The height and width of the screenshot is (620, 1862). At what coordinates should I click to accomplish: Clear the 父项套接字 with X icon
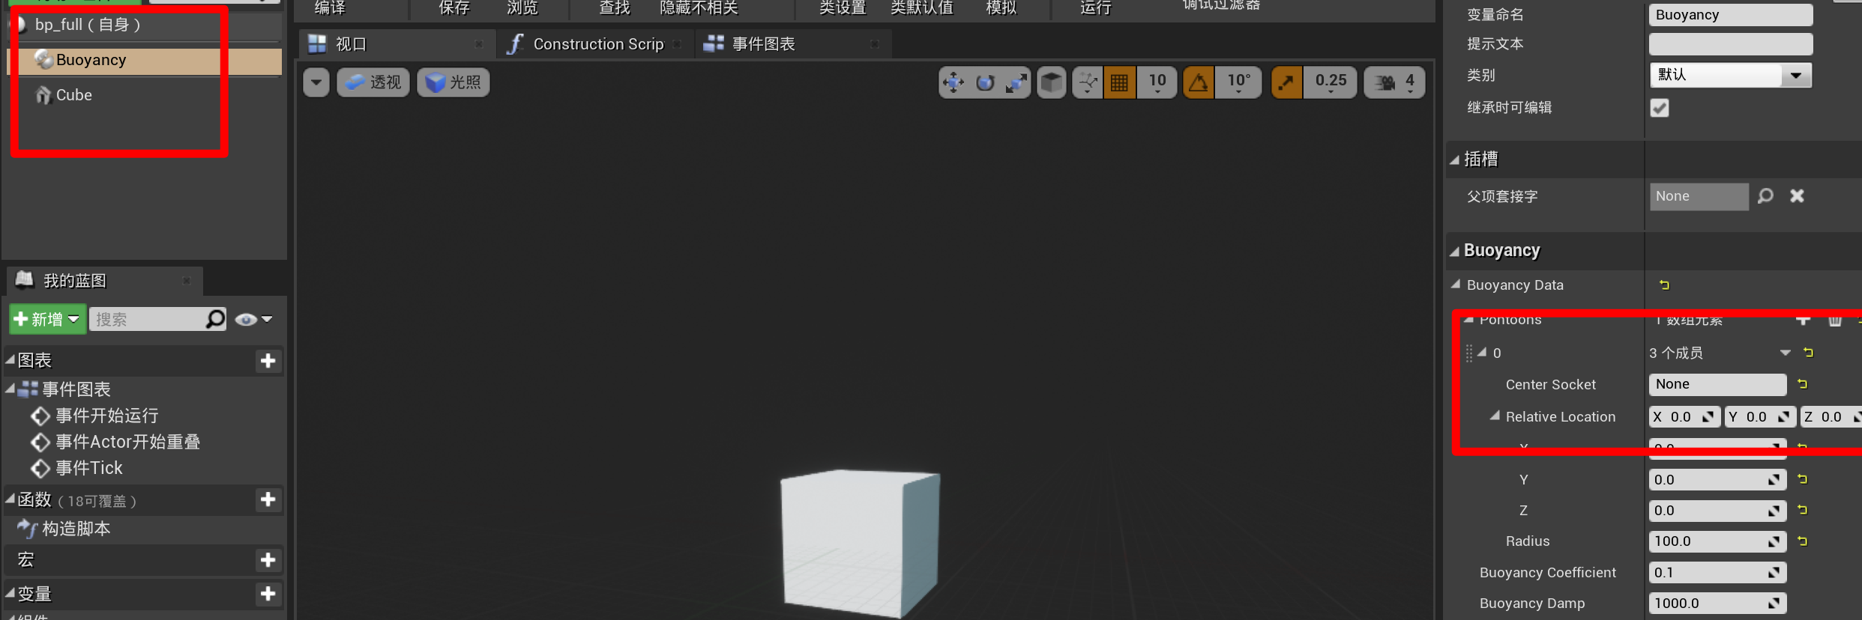[x=1797, y=196]
